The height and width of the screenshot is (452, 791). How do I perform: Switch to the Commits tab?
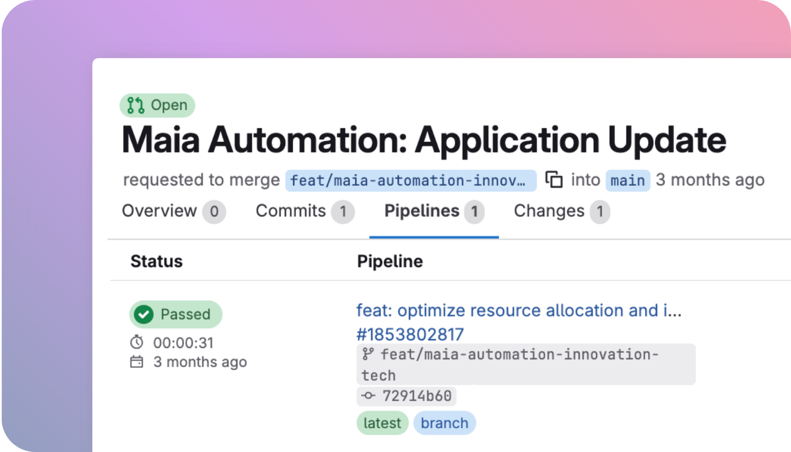coord(289,211)
